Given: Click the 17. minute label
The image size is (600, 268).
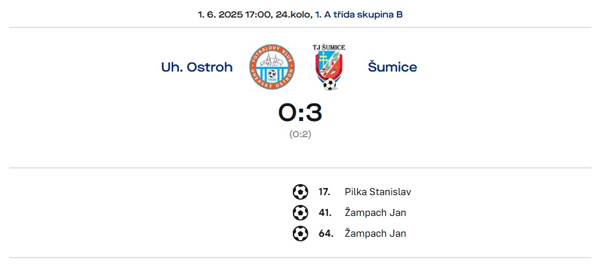Looking at the screenshot, I should 325,192.
